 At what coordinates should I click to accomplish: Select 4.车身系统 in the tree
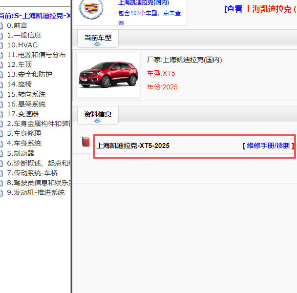click(24, 144)
